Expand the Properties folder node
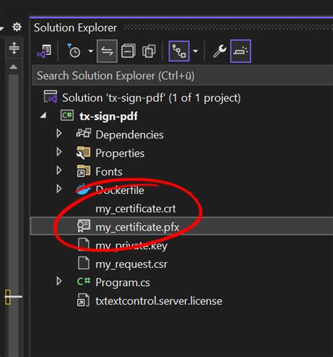The image size is (333, 357). pyautogui.click(x=59, y=152)
